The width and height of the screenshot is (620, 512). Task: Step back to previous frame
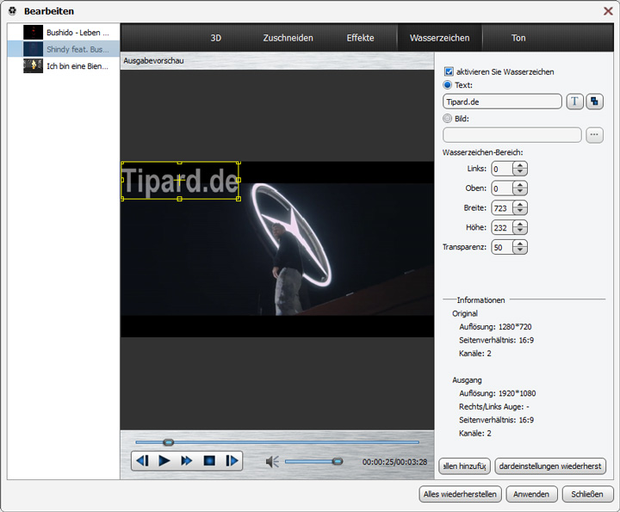[x=142, y=460]
